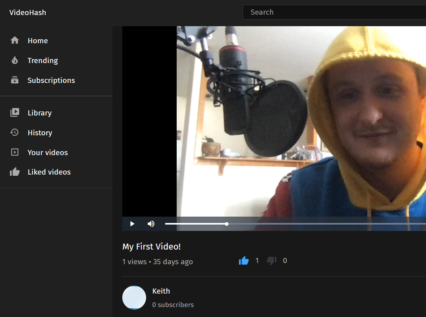Click the Subscriptions stack icon
The height and width of the screenshot is (317, 426).
15,80
